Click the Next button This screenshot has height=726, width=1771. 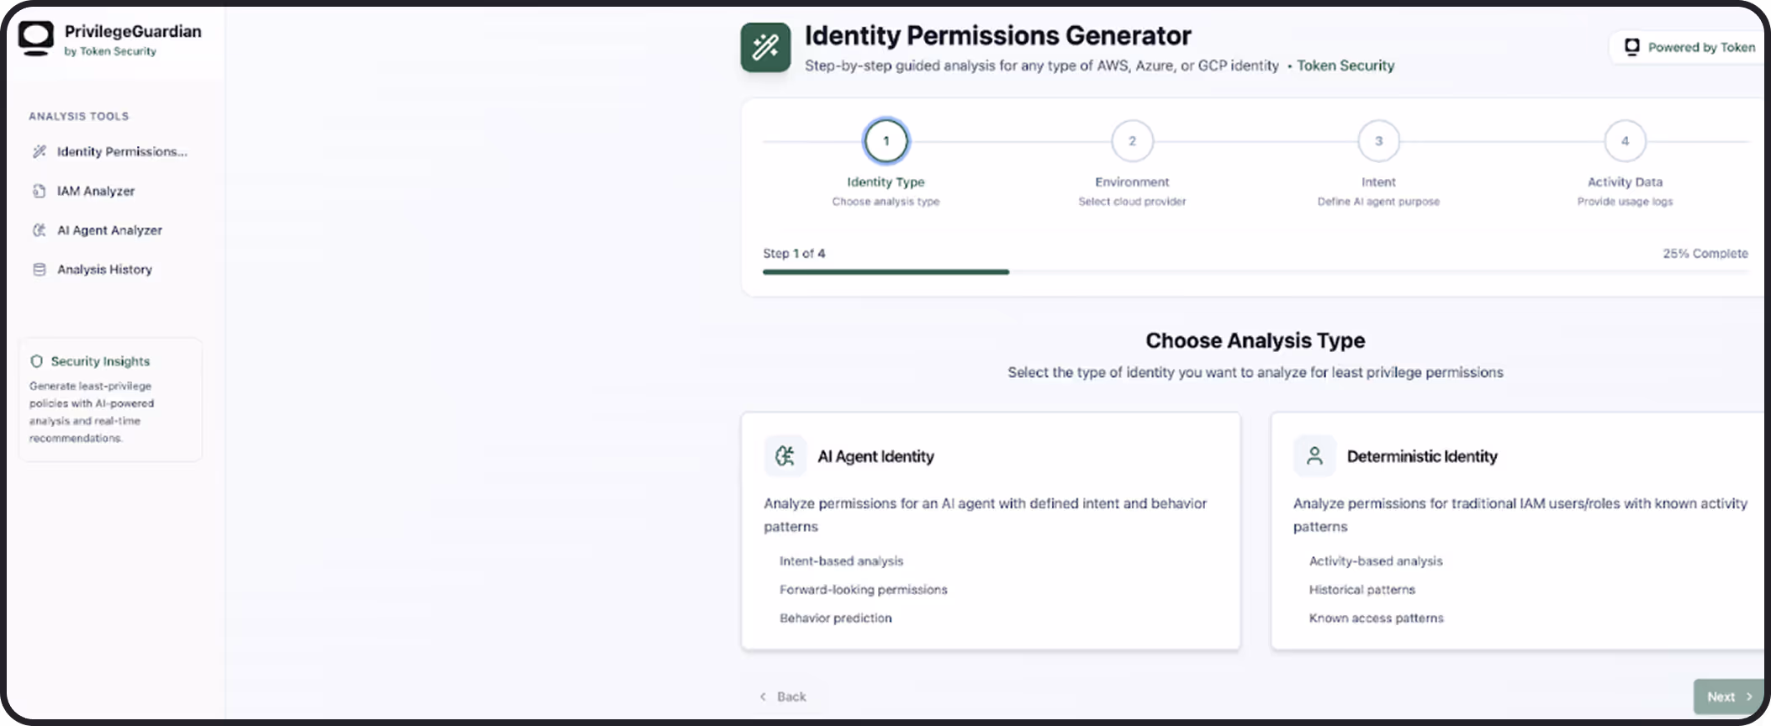click(1729, 697)
